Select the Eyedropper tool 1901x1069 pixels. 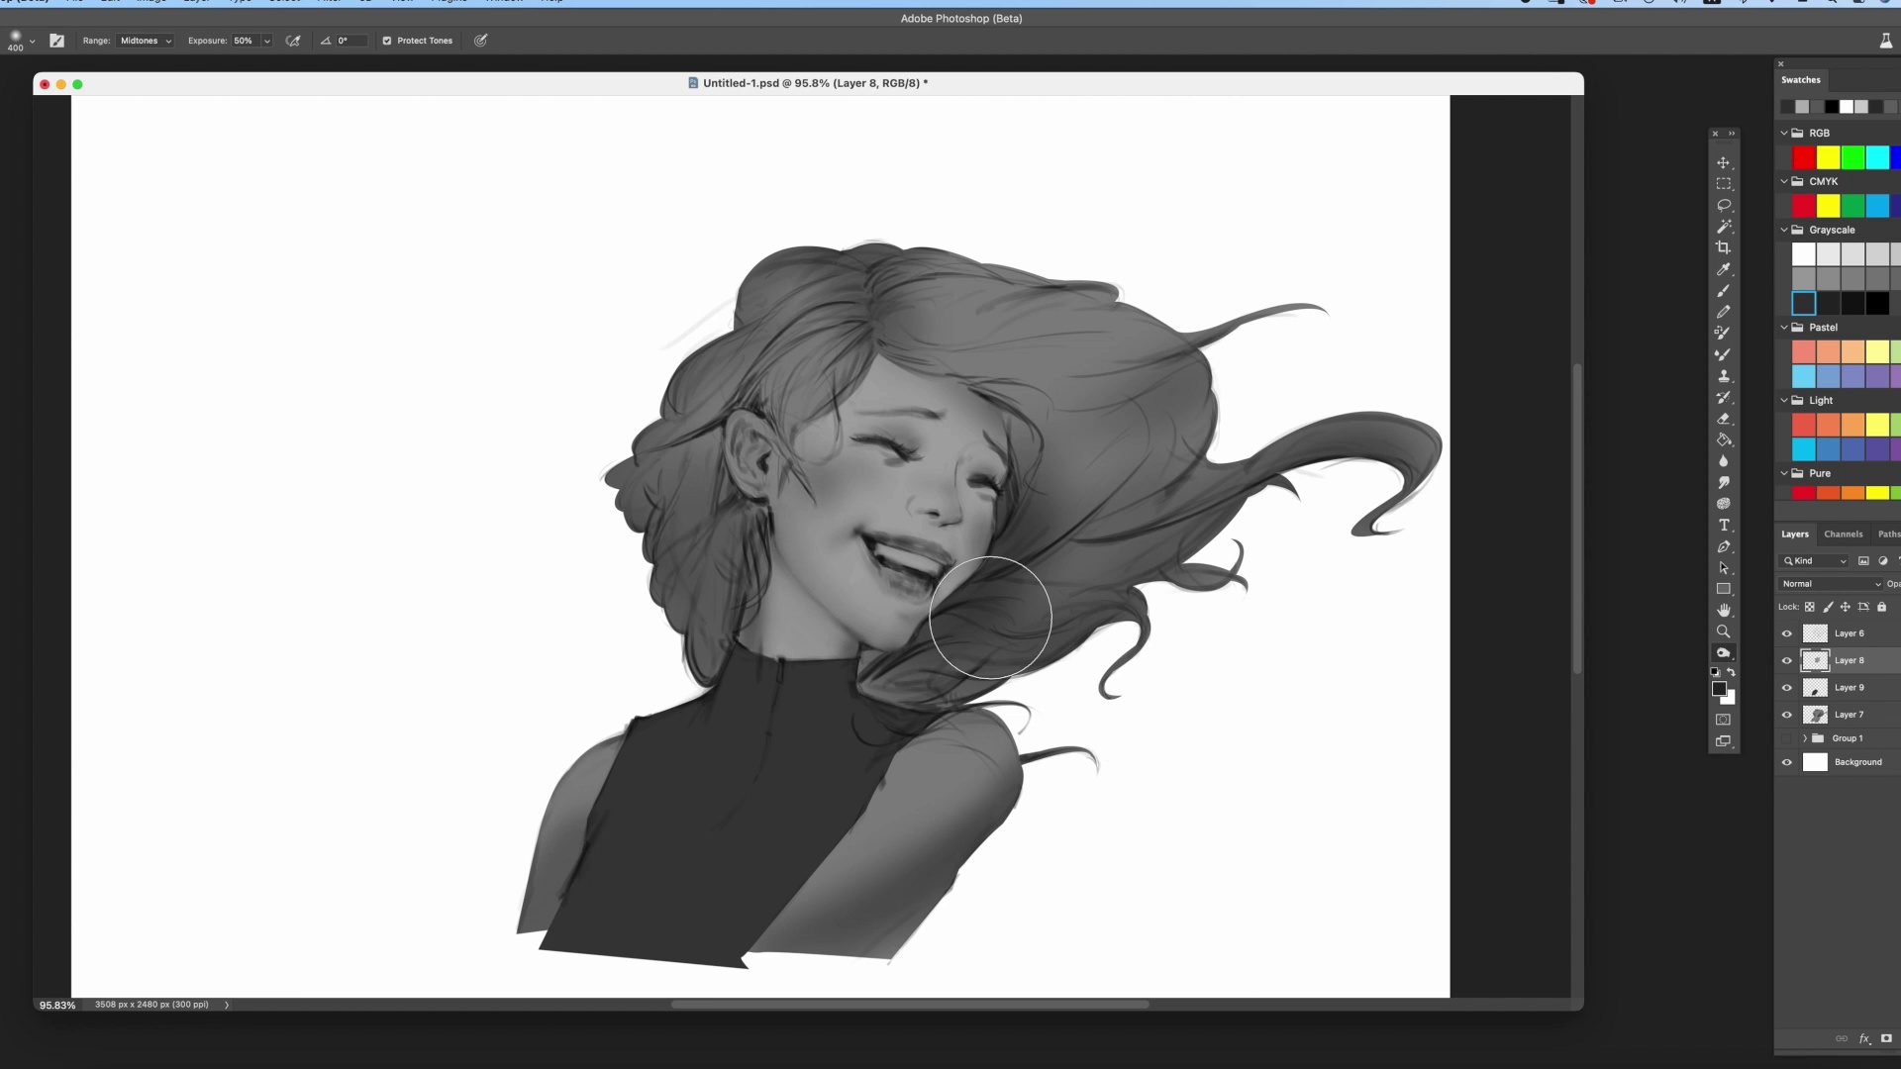[x=1724, y=269]
